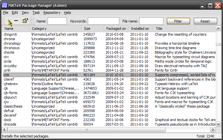Screen dimensions: 223x140
Task: Sort by the Name column header
Action: point(15,29)
